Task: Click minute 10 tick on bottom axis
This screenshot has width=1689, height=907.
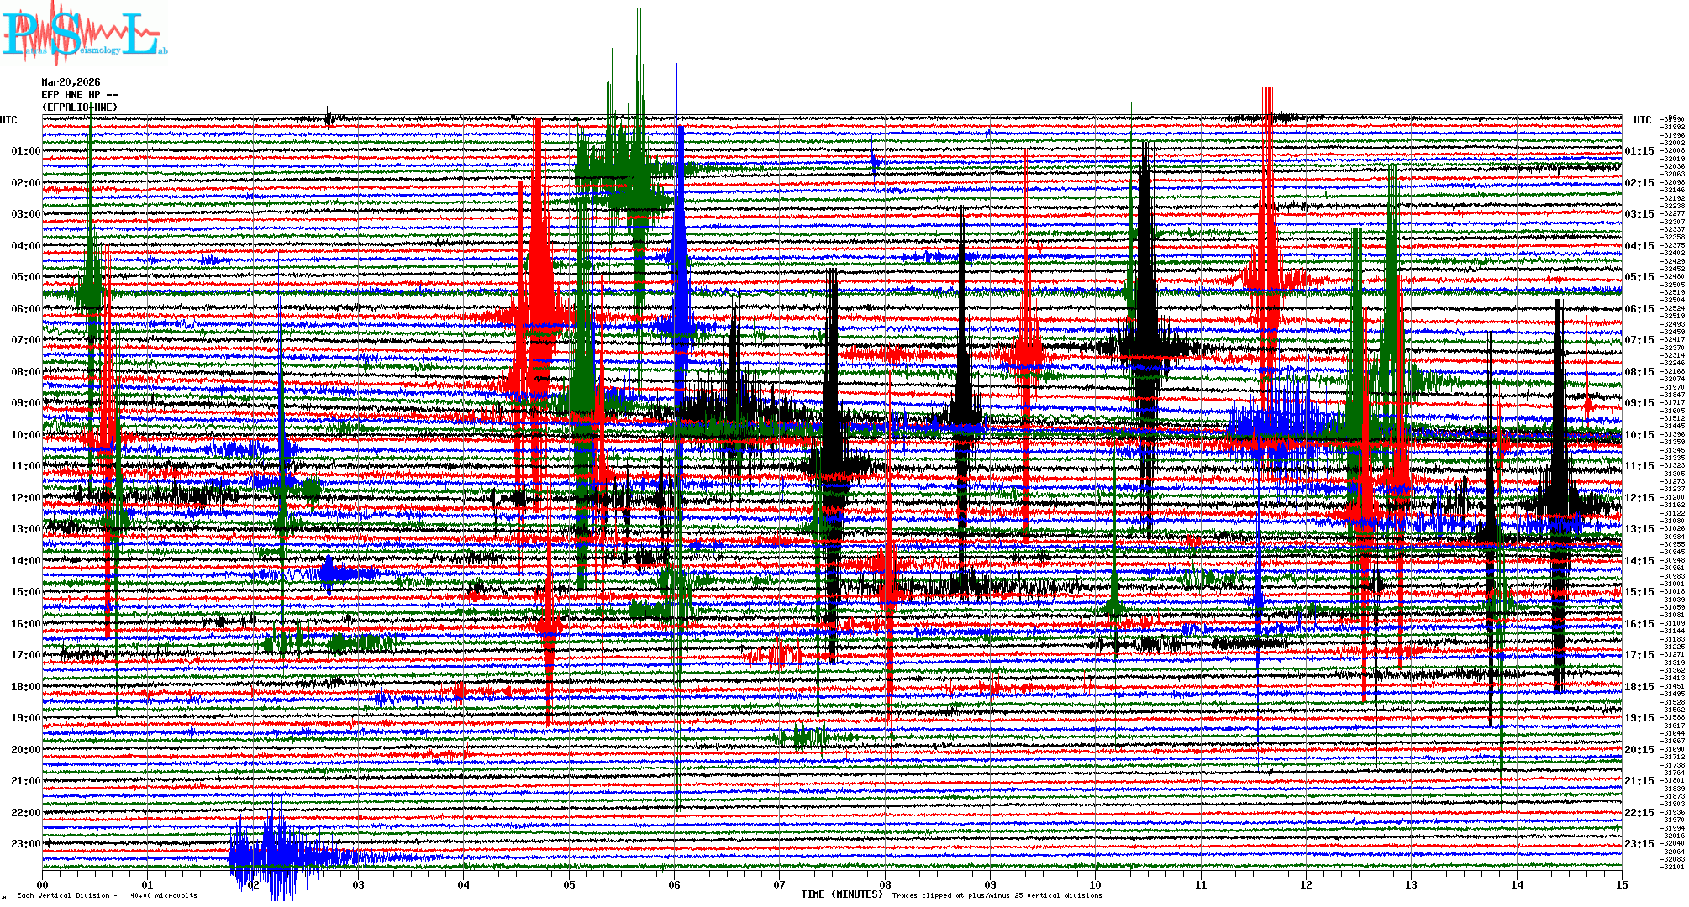Action: [1096, 884]
